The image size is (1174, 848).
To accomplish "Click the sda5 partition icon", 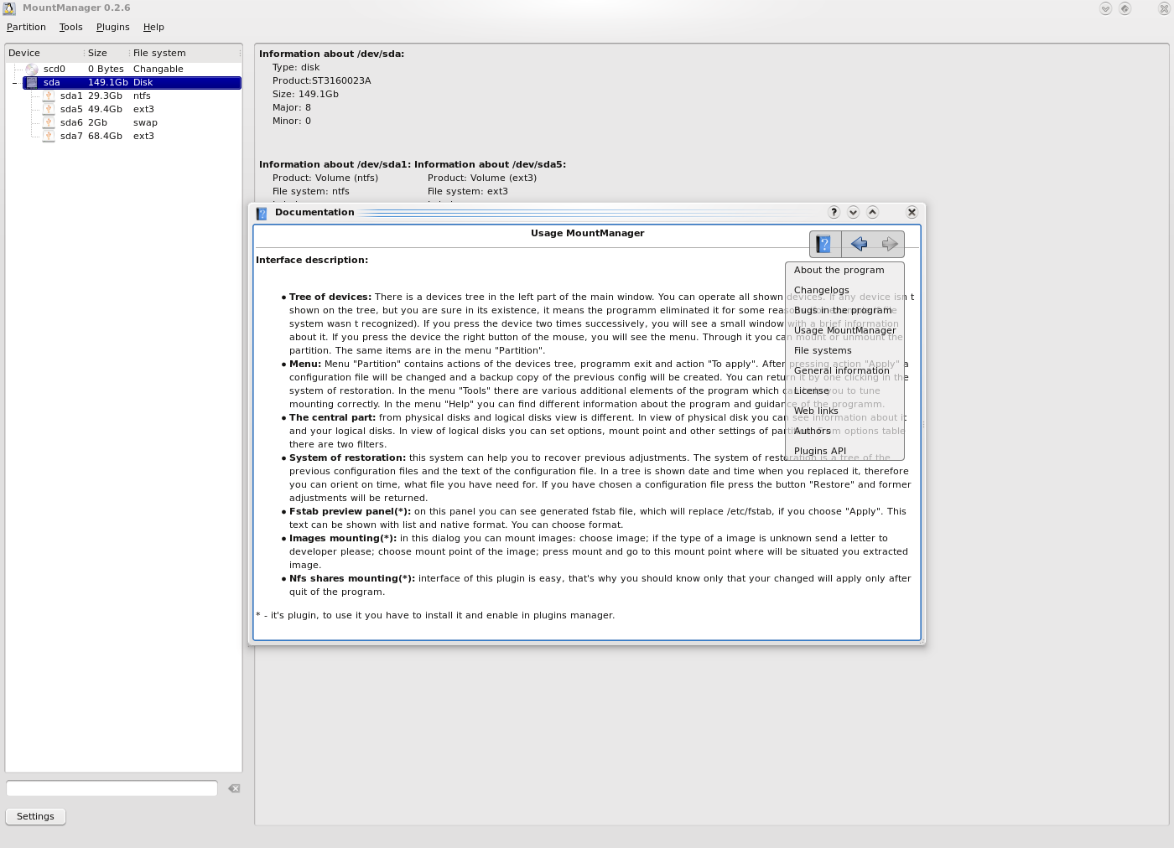I will point(49,109).
